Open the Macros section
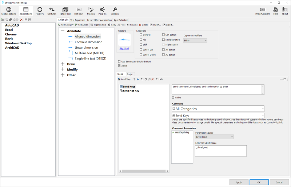Image resolution: width=291 pixels, height=187 pixels. click(x=91, y=11)
